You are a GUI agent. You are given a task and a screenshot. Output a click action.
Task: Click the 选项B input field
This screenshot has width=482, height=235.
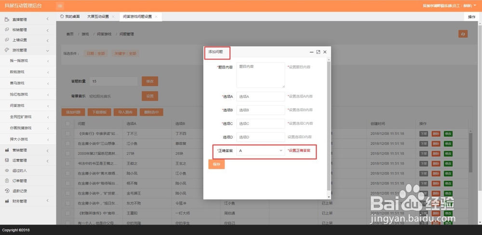tap(261, 110)
